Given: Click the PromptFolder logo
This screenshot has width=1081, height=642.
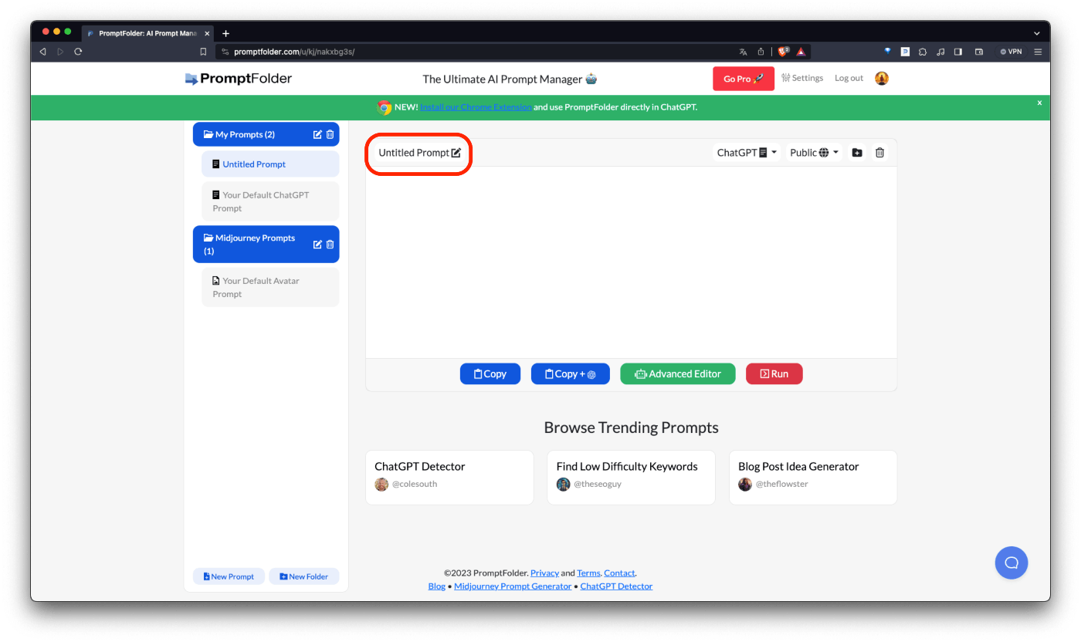Looking at the screenshot, I should 239,79.
